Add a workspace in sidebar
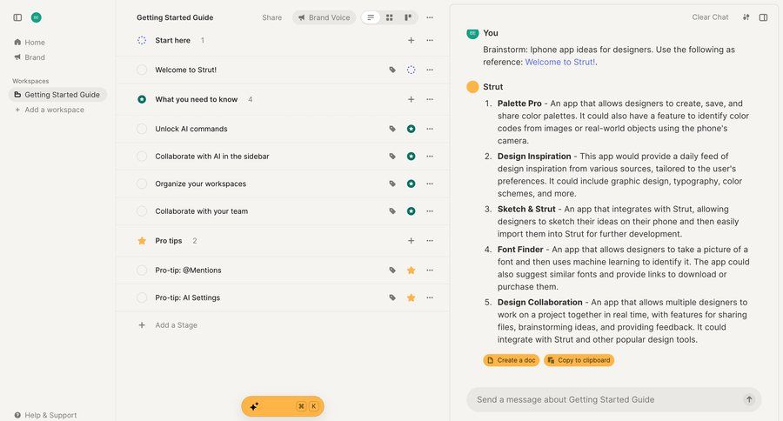 [x=50, y=110]
